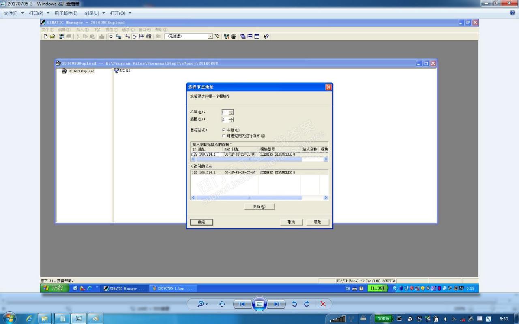Viewport: 519px width, 324px height.
Task: Go to previous photo in viewer
Action: [242, 304]
